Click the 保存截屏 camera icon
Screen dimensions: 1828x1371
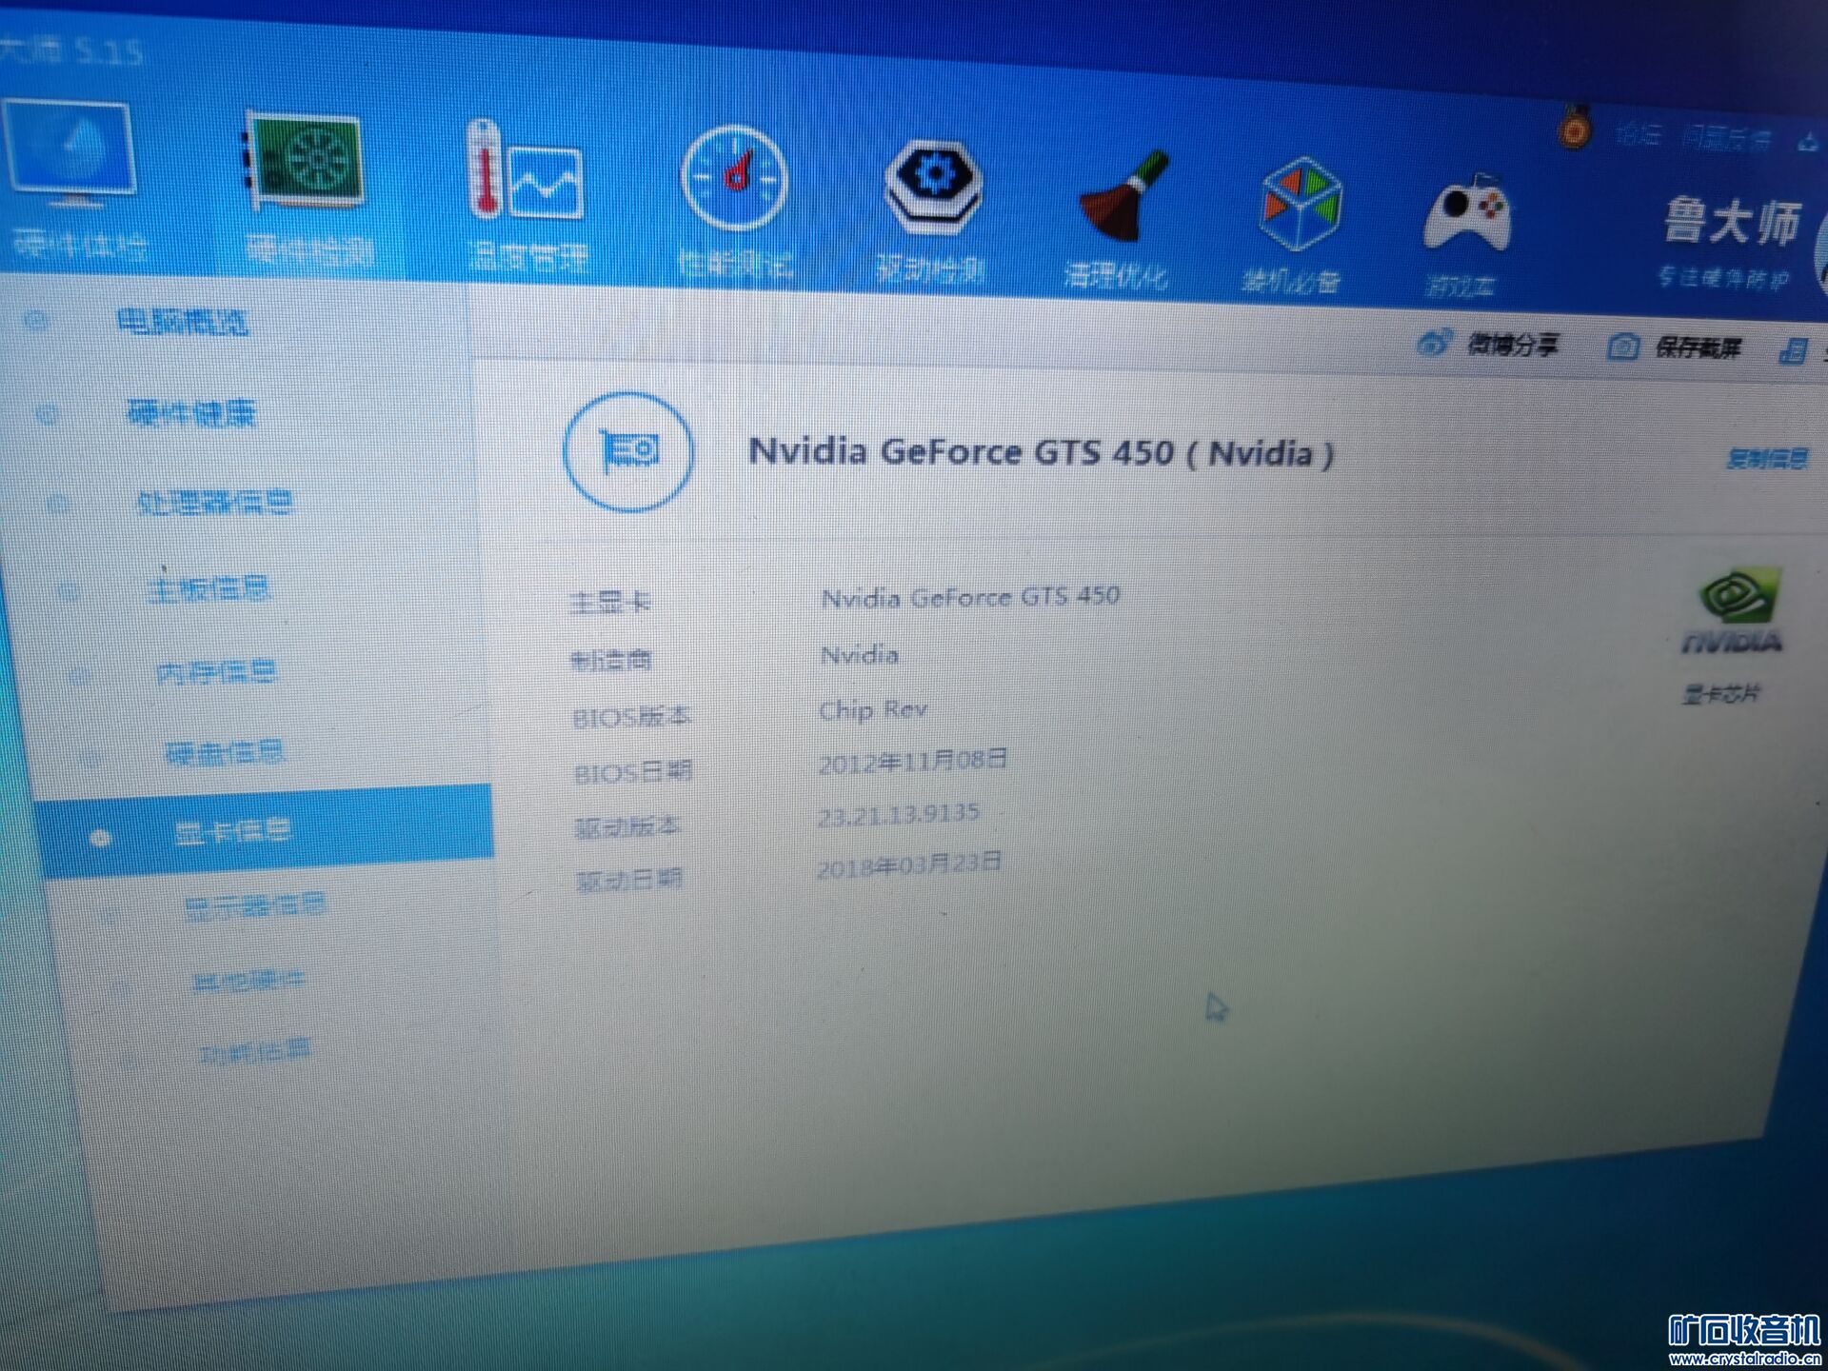click(1622, 348)
